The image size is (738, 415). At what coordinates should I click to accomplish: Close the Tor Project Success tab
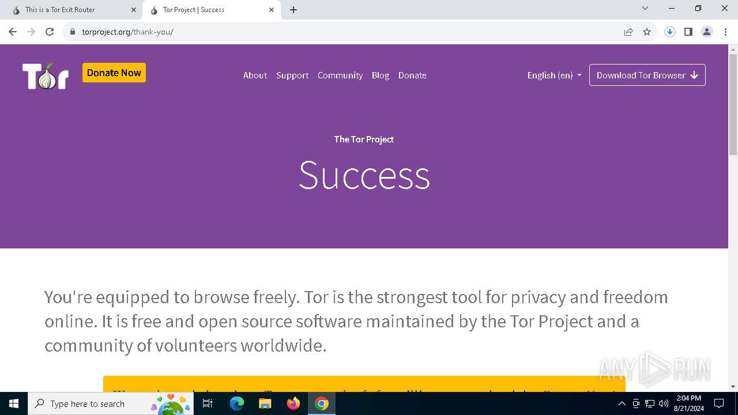(x=272, y=10)
